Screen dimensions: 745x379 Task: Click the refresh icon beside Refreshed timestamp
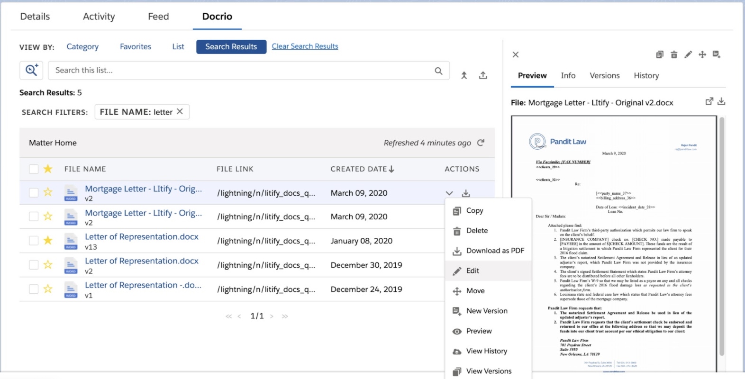(481, 143)
